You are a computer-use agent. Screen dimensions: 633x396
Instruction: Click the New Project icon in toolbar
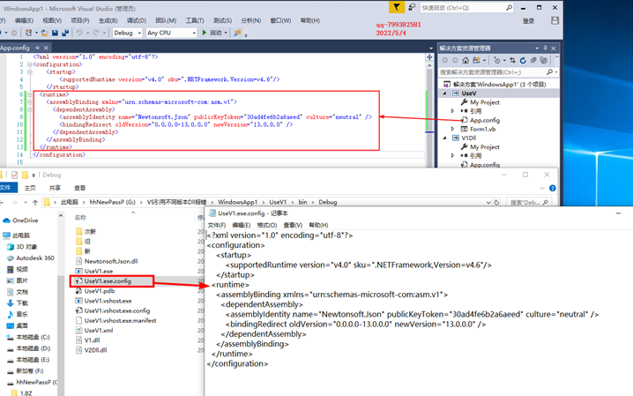pyautogui.click(x=28, y=33)
